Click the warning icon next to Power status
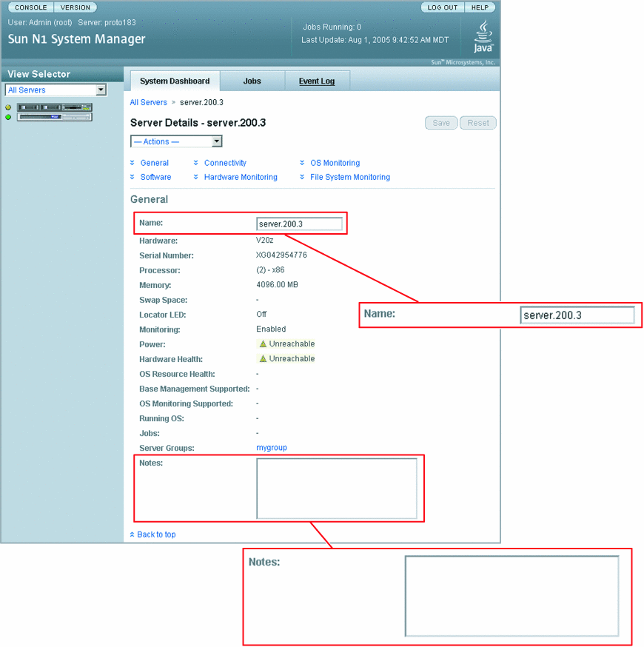 coord(263,343)
